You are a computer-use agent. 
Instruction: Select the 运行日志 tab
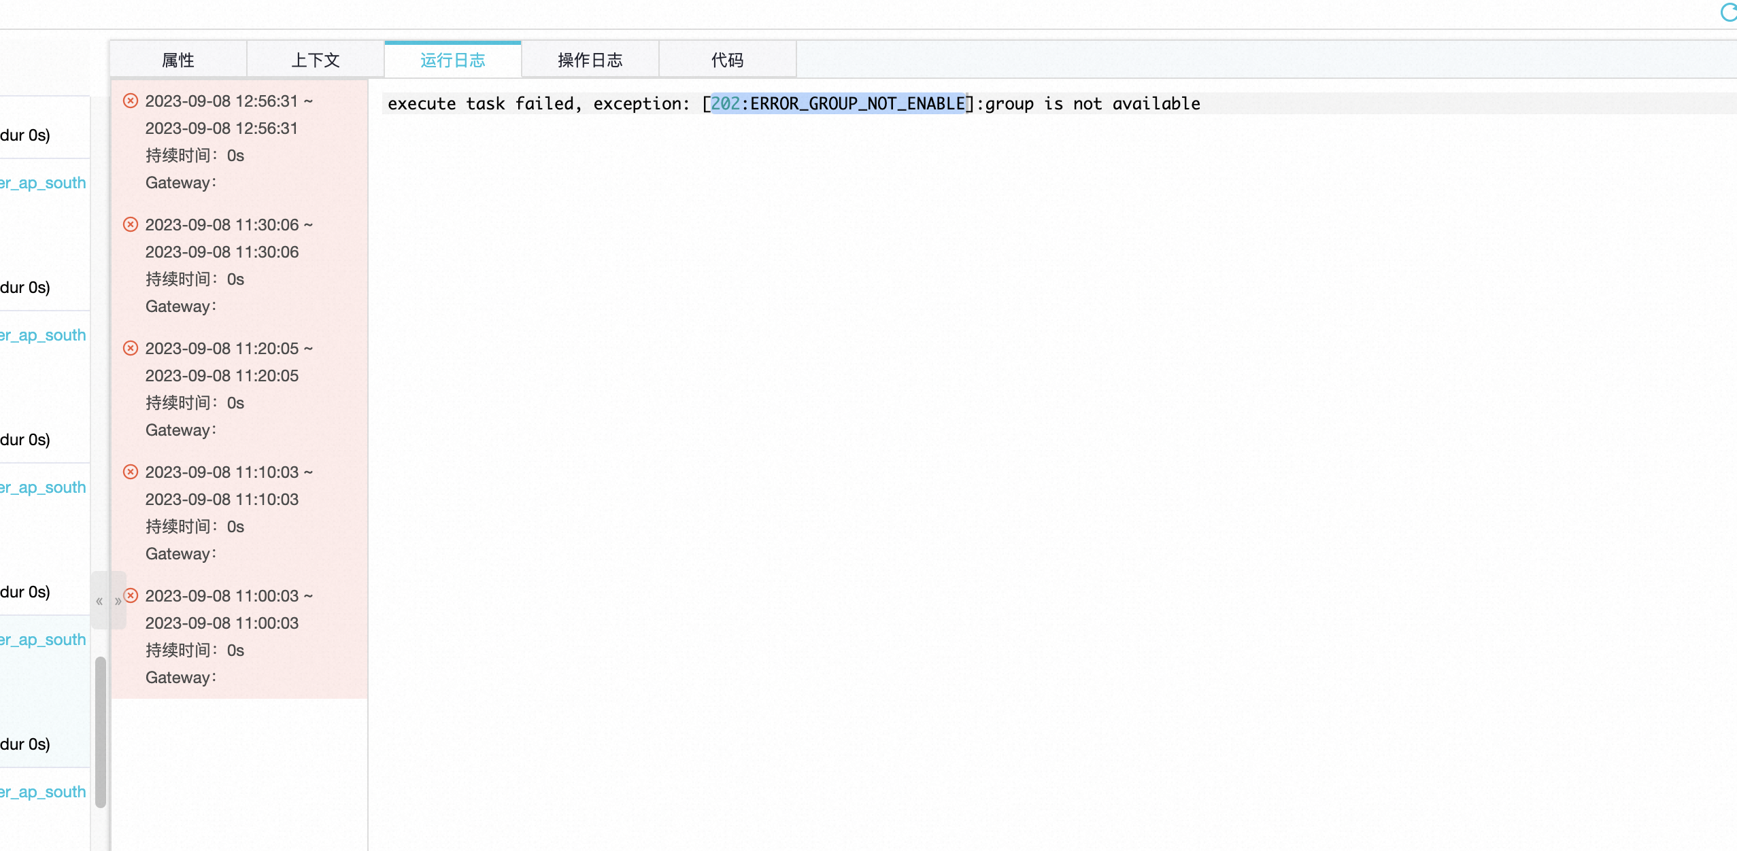tap(453, 60)
